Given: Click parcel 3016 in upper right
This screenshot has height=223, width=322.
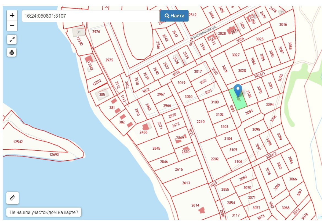Looking at the screenshot, I should [283, 25].
